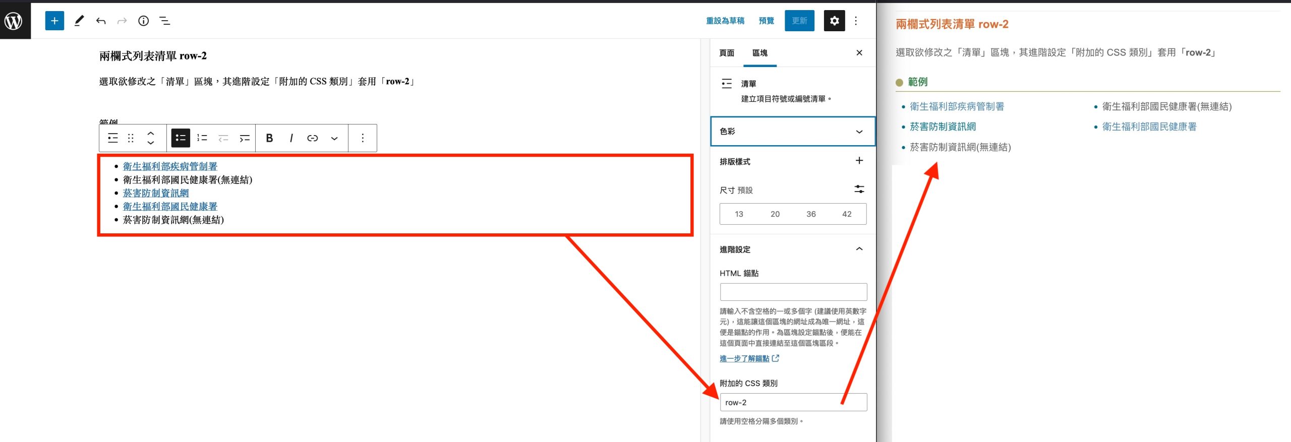Click the block drag handle dots

131,138
